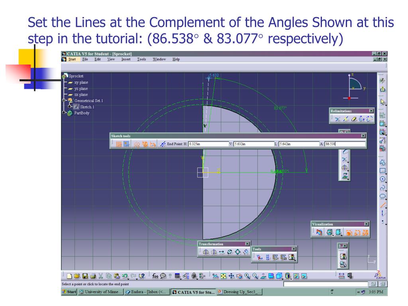Click the Rotate icon in Transformation toolbar

click(229, 252)
